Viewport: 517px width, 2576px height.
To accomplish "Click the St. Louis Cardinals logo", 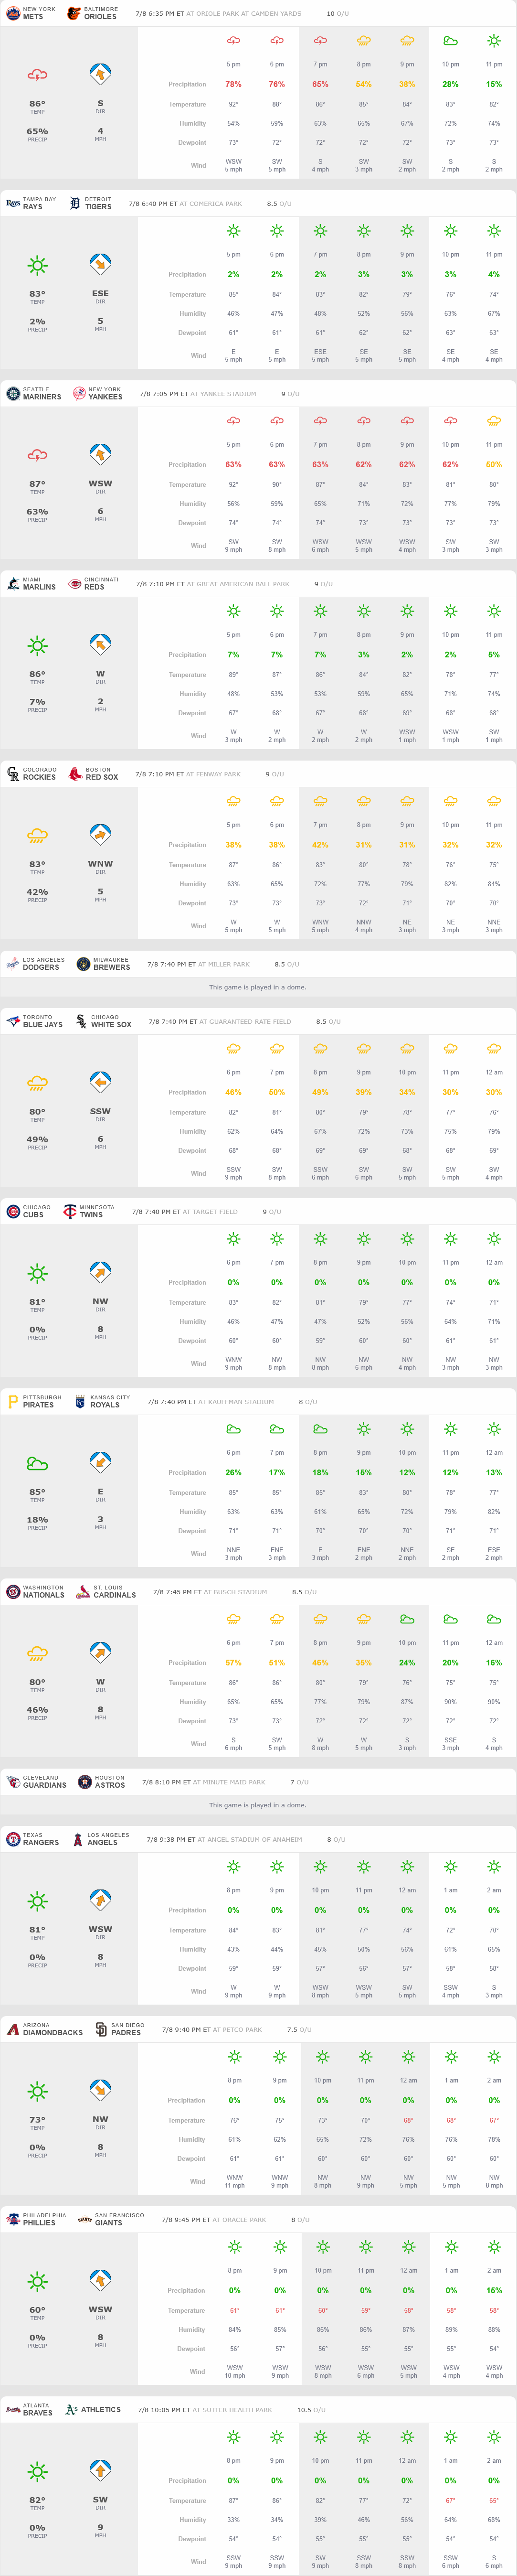I will pos(84,1591).
